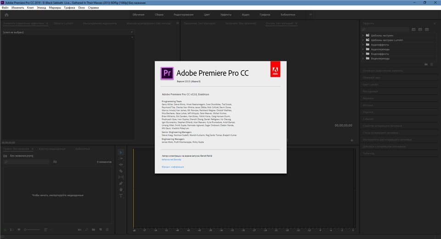Select the Ripple Edit tool
This screenshot has height=239, width=441.
(121, 165)
